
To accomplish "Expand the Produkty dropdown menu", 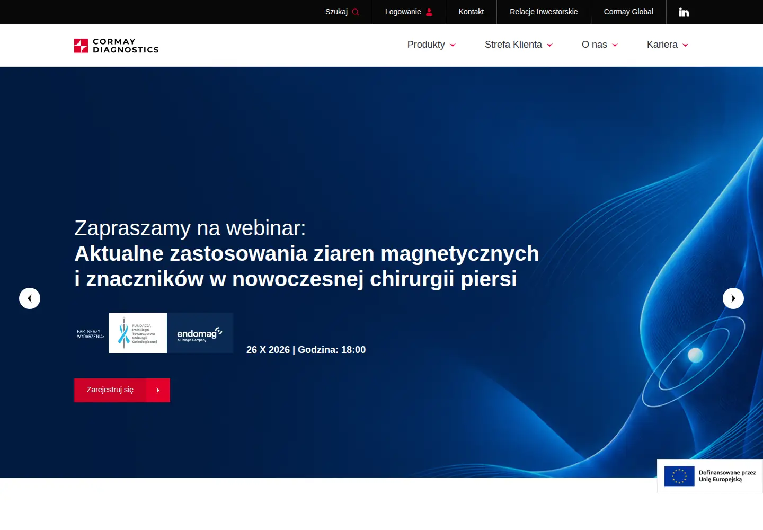I will 431,45.
